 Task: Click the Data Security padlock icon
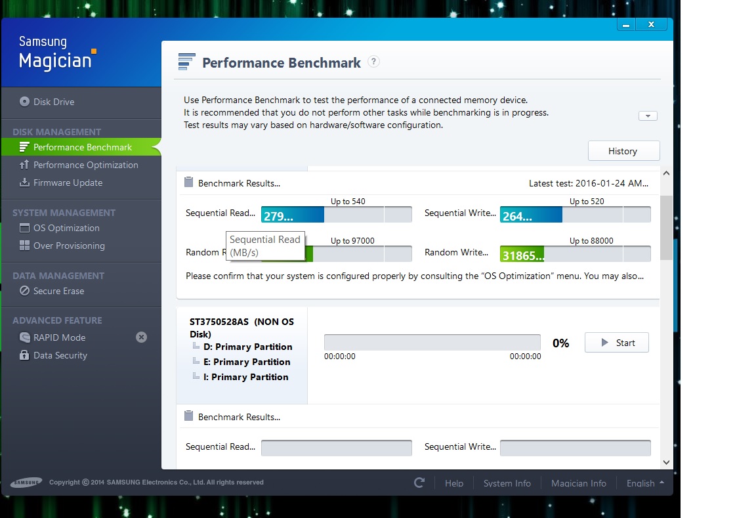click(x=24, y=355)
